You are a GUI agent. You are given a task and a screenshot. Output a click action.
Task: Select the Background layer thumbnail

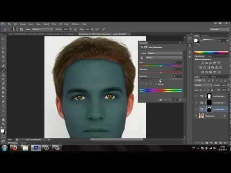point(201,116)
